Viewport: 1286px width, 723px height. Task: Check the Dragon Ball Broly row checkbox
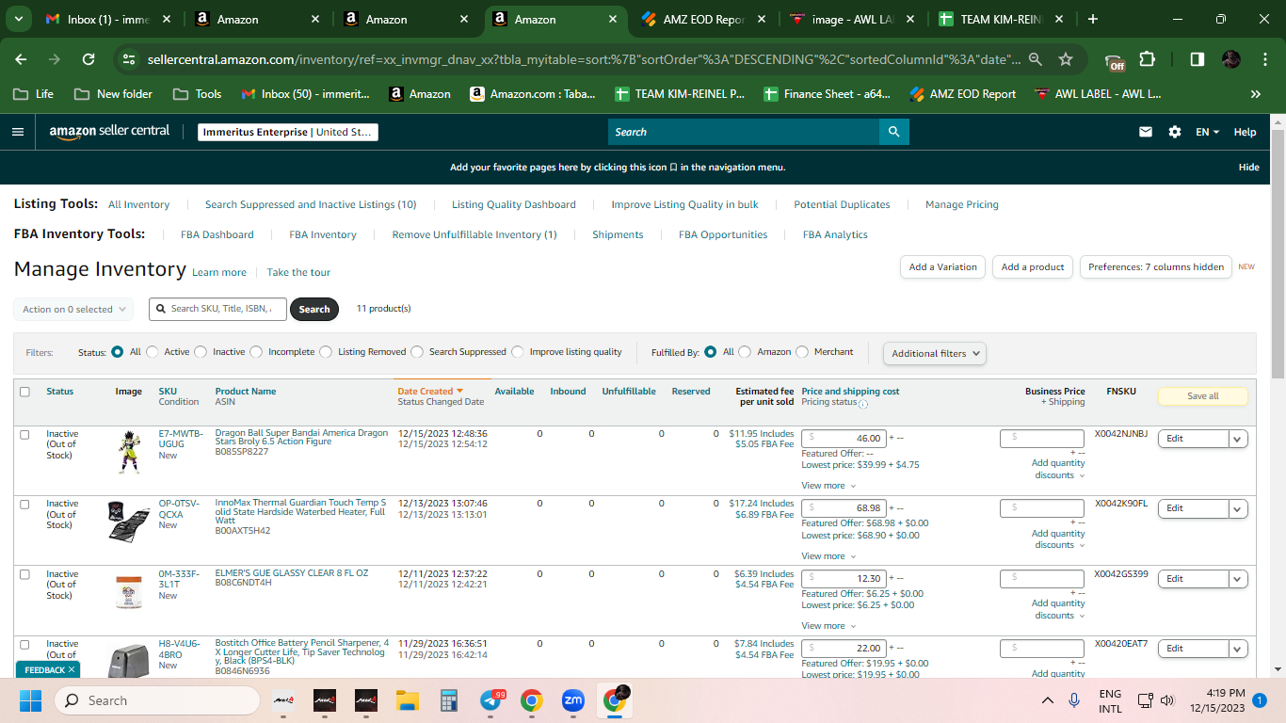coord(24,434)
